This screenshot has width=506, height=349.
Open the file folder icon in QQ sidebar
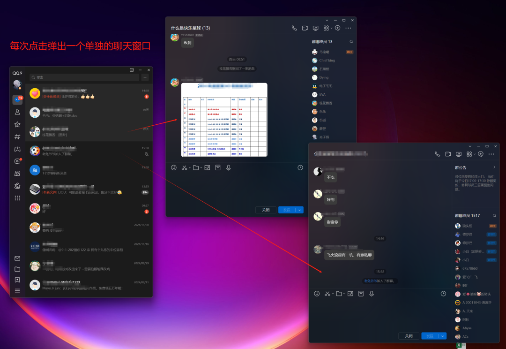[x=17, y=269]
